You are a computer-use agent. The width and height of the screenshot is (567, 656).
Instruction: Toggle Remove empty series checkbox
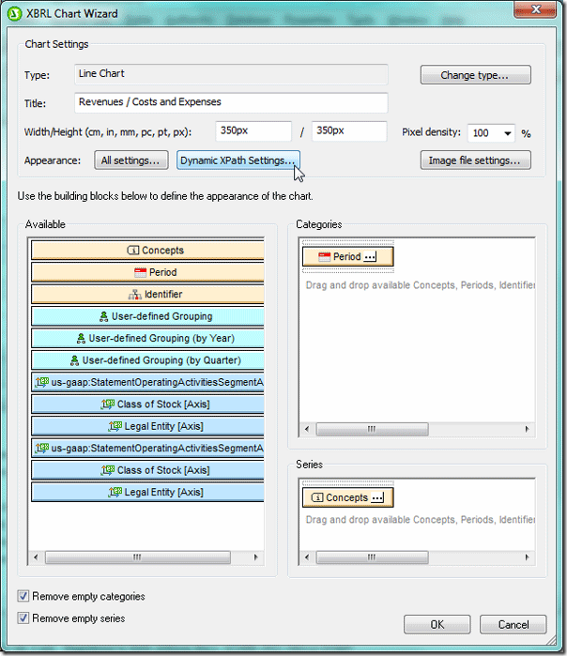pos(23,618)
